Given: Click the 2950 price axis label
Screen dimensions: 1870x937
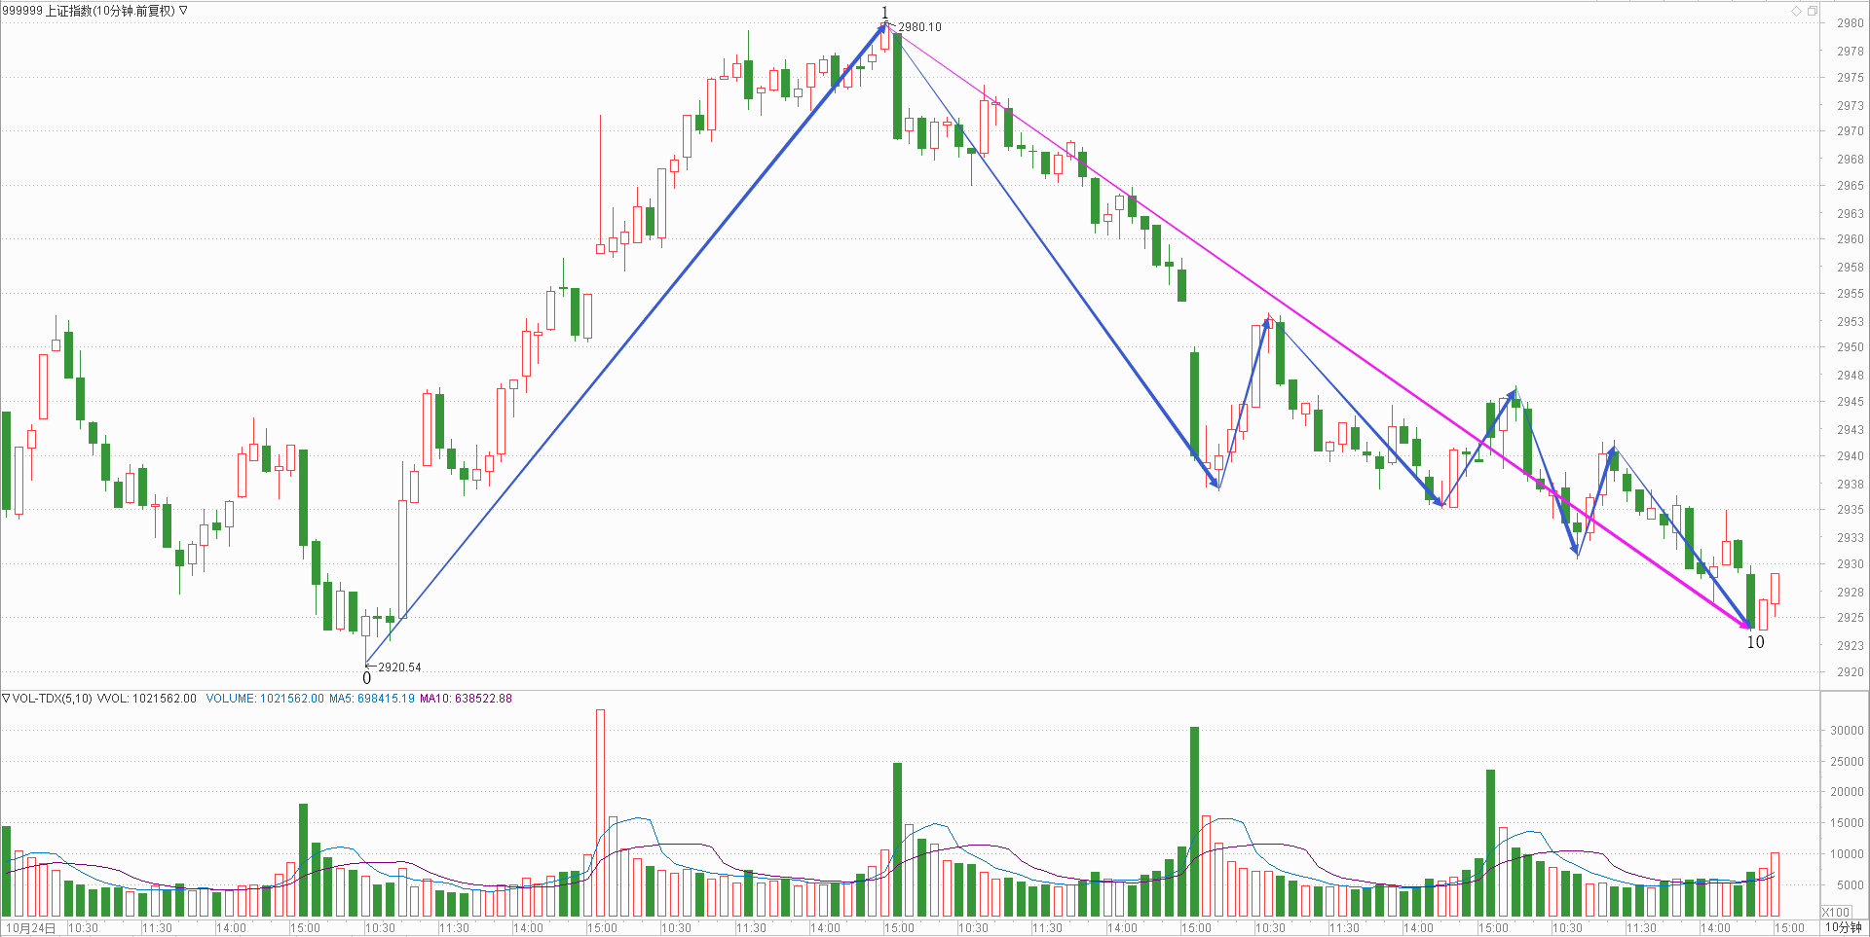Looking at the screenshot, I should pyautogui.click(x=1850, y=347).
